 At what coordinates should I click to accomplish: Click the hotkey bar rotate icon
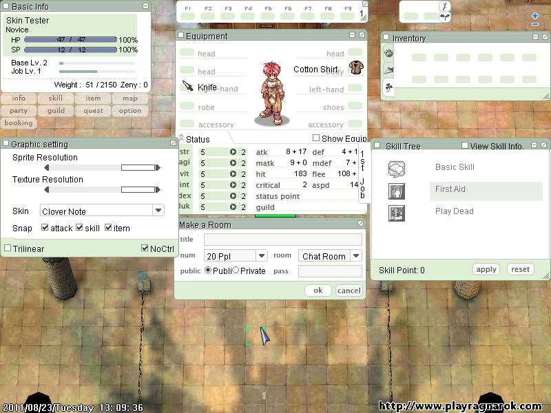click(365, 4)
